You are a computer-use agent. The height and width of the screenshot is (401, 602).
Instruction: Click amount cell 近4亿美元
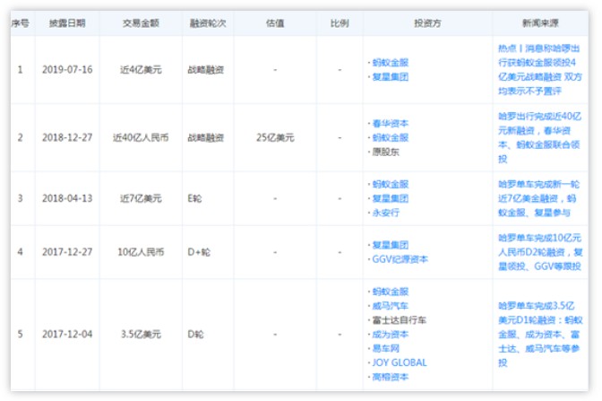[x=141, y=70]
